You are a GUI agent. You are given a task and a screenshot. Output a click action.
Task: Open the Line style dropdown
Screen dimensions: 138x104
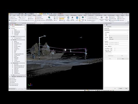tap(118, 37)
